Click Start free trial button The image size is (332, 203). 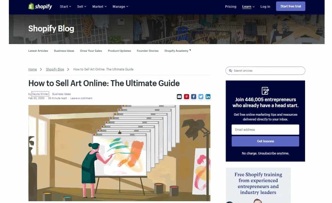tap(291, 6)
